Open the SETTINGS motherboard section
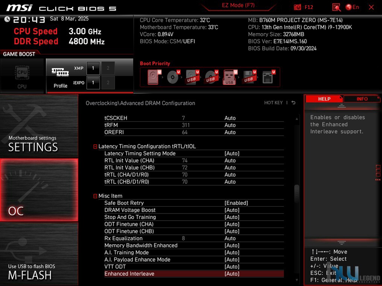Image resolution: width=382 pixels, height=286 pixels. [x=39, y=126]
